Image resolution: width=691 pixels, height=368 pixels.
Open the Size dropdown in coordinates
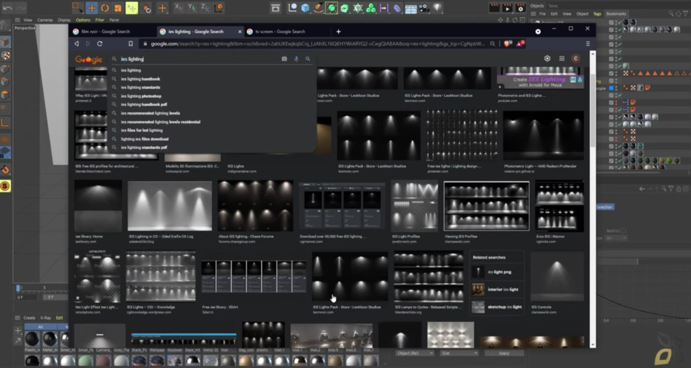coord(459,353)
